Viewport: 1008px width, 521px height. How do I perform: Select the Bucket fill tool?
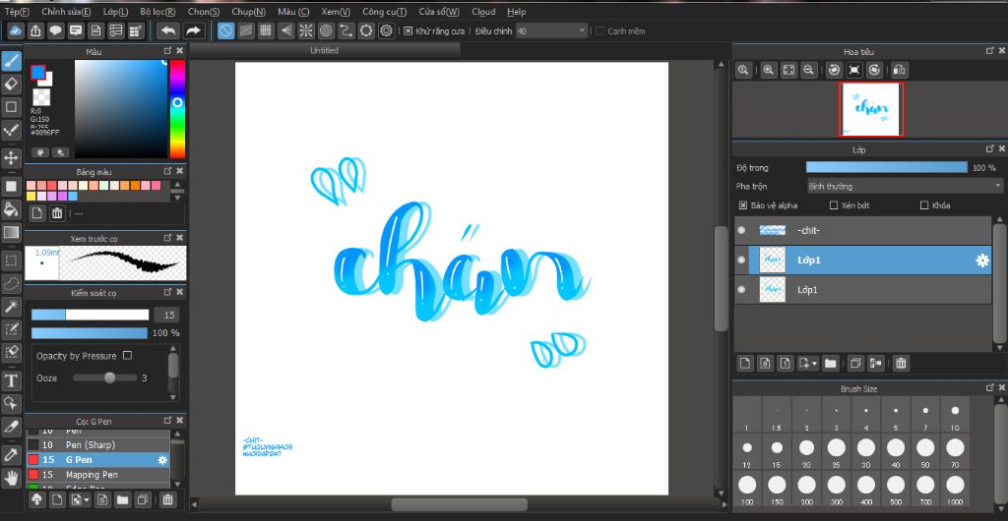pos(11,208)
